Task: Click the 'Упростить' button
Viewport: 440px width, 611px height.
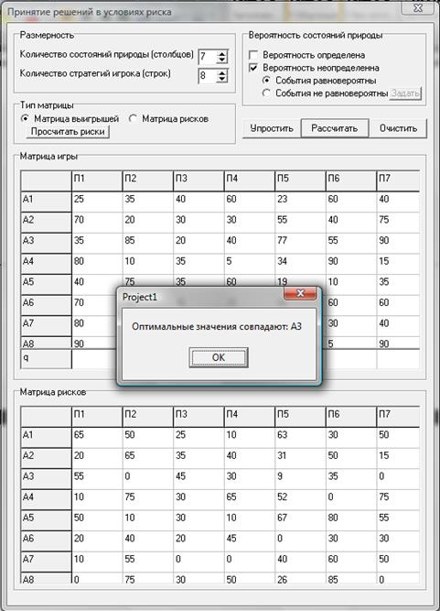Action: tap(272, 128)
